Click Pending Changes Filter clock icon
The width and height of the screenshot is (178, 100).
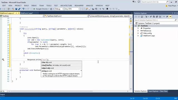(146, 17)
